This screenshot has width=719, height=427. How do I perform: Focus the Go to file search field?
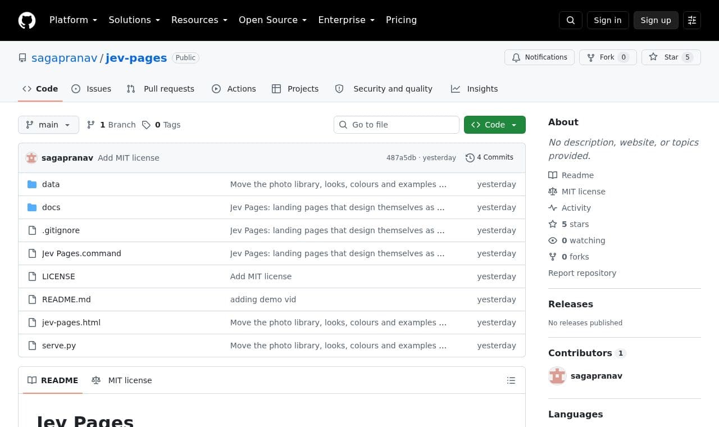click(x=397, y=125)
